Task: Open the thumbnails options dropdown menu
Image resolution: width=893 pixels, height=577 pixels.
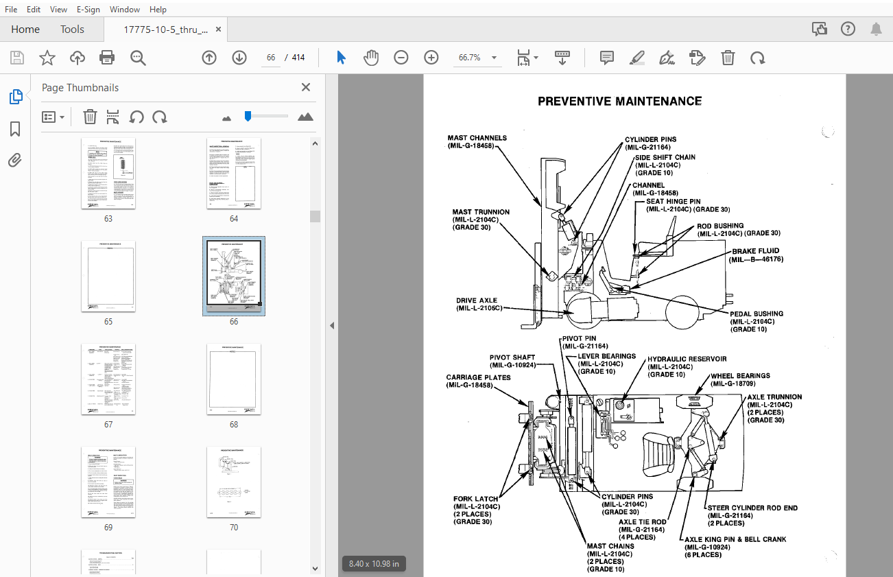Action: pos(53,117)
